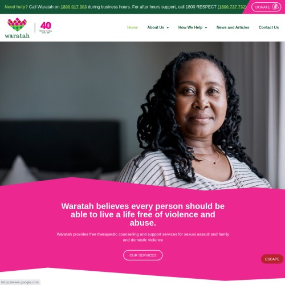Click the Our Services button
The width and height of the screenshot is (285, 285).
tap(143, 255)
